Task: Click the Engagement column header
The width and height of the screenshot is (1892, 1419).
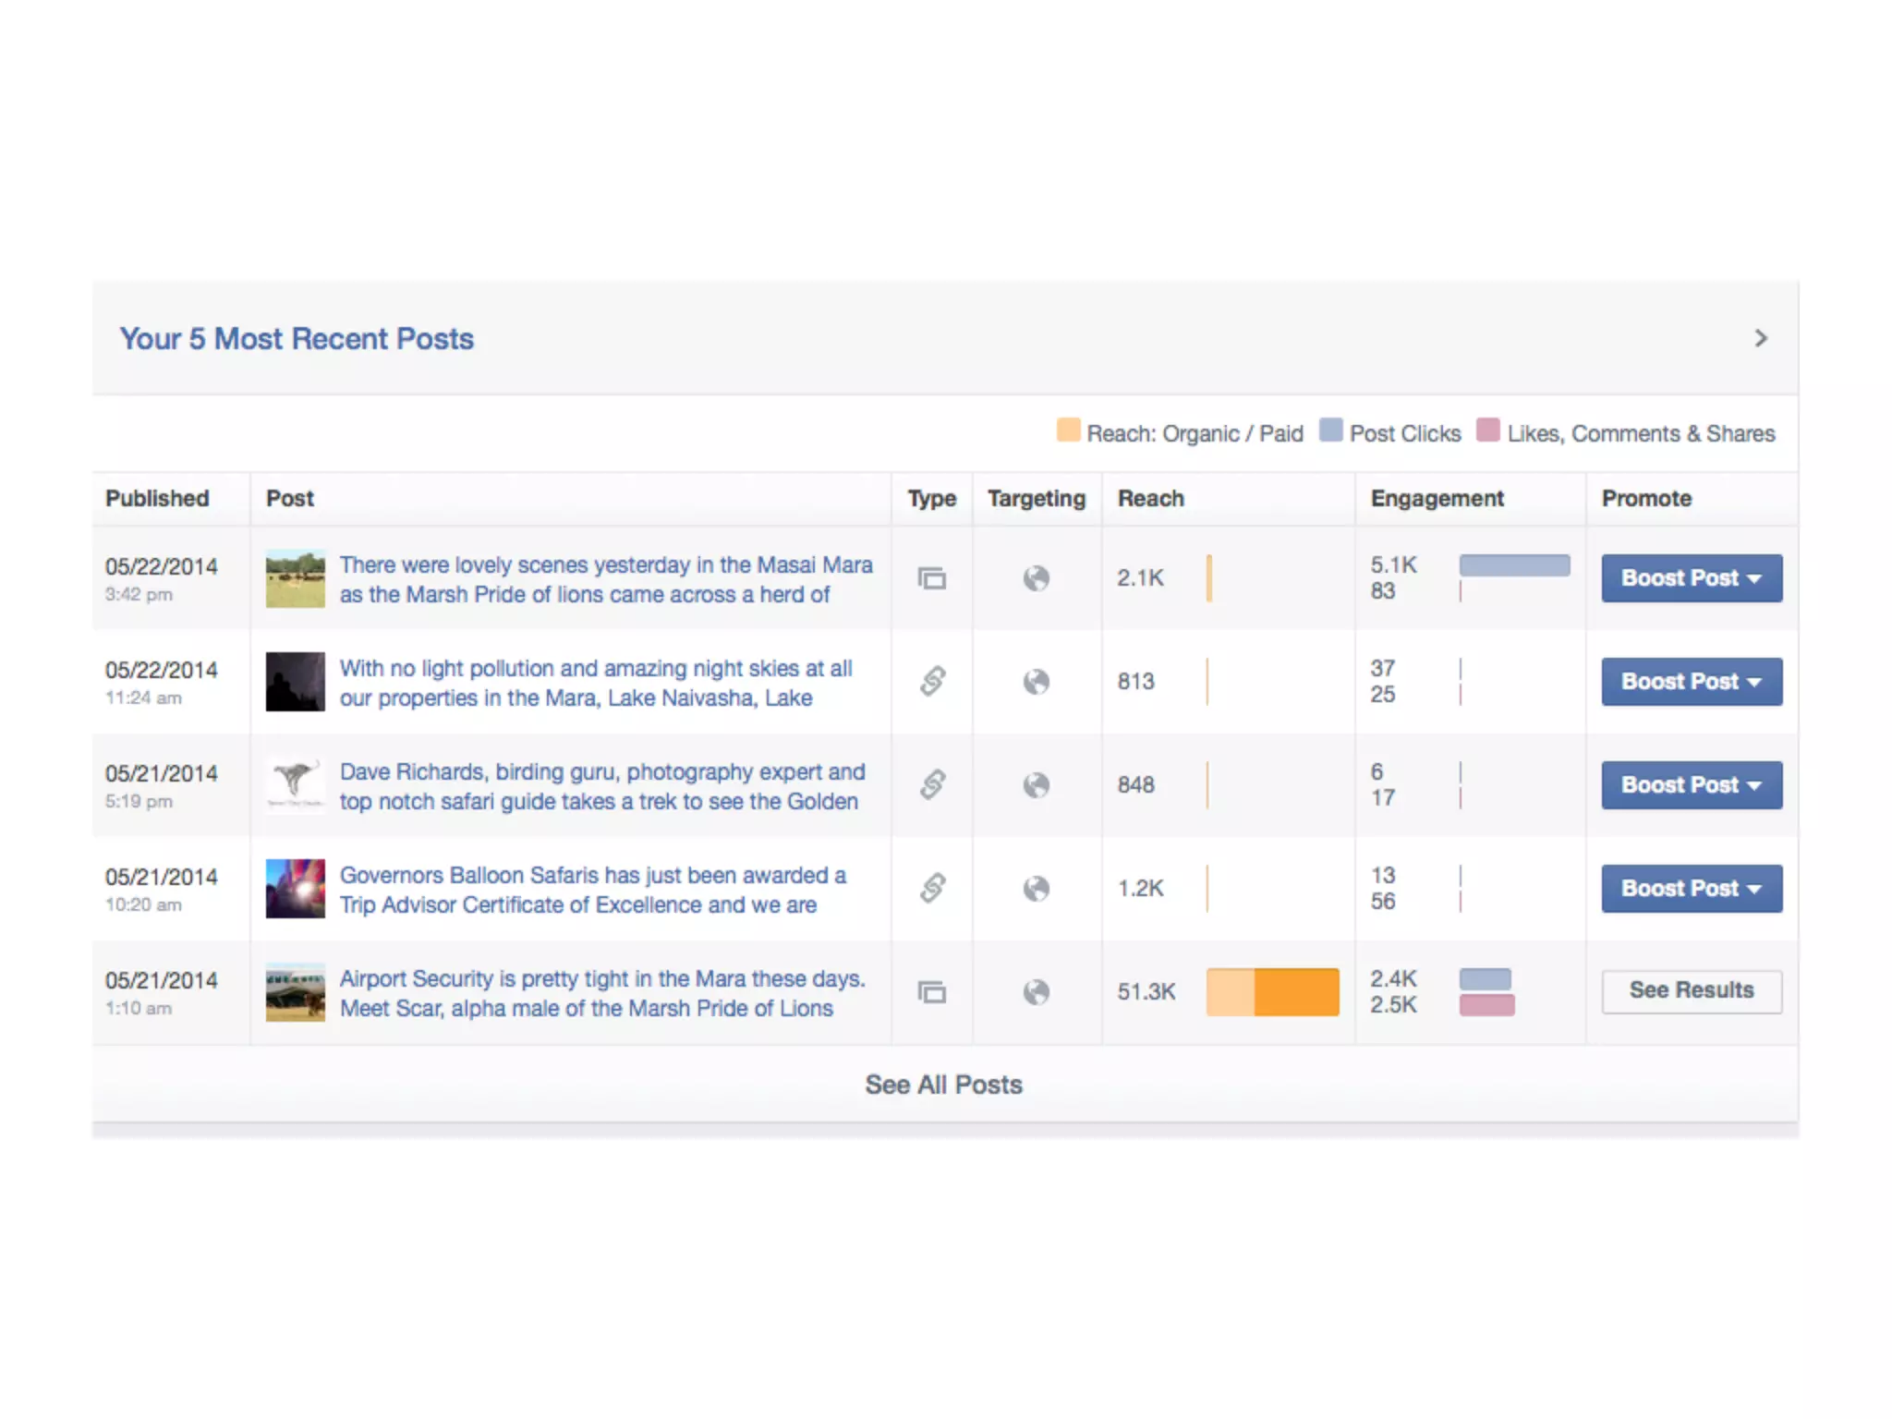Action: tap(1437, 499)
